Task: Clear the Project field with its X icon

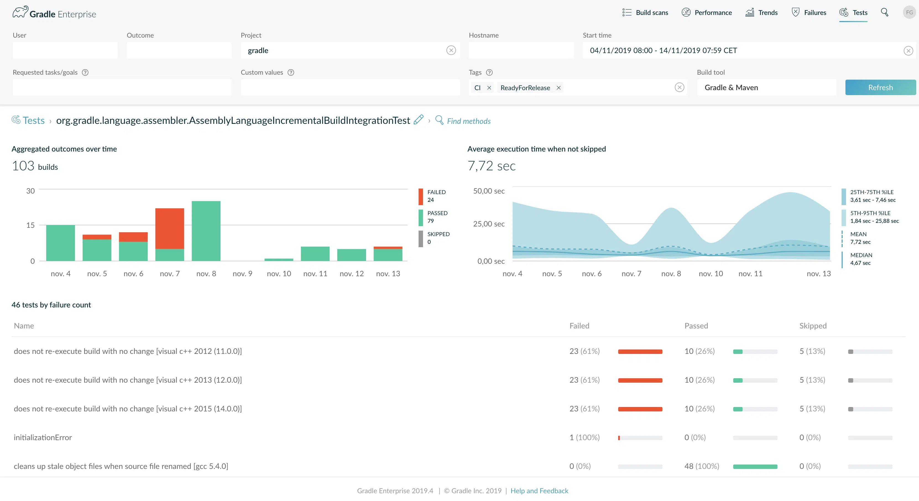Action: coord(451,50)
